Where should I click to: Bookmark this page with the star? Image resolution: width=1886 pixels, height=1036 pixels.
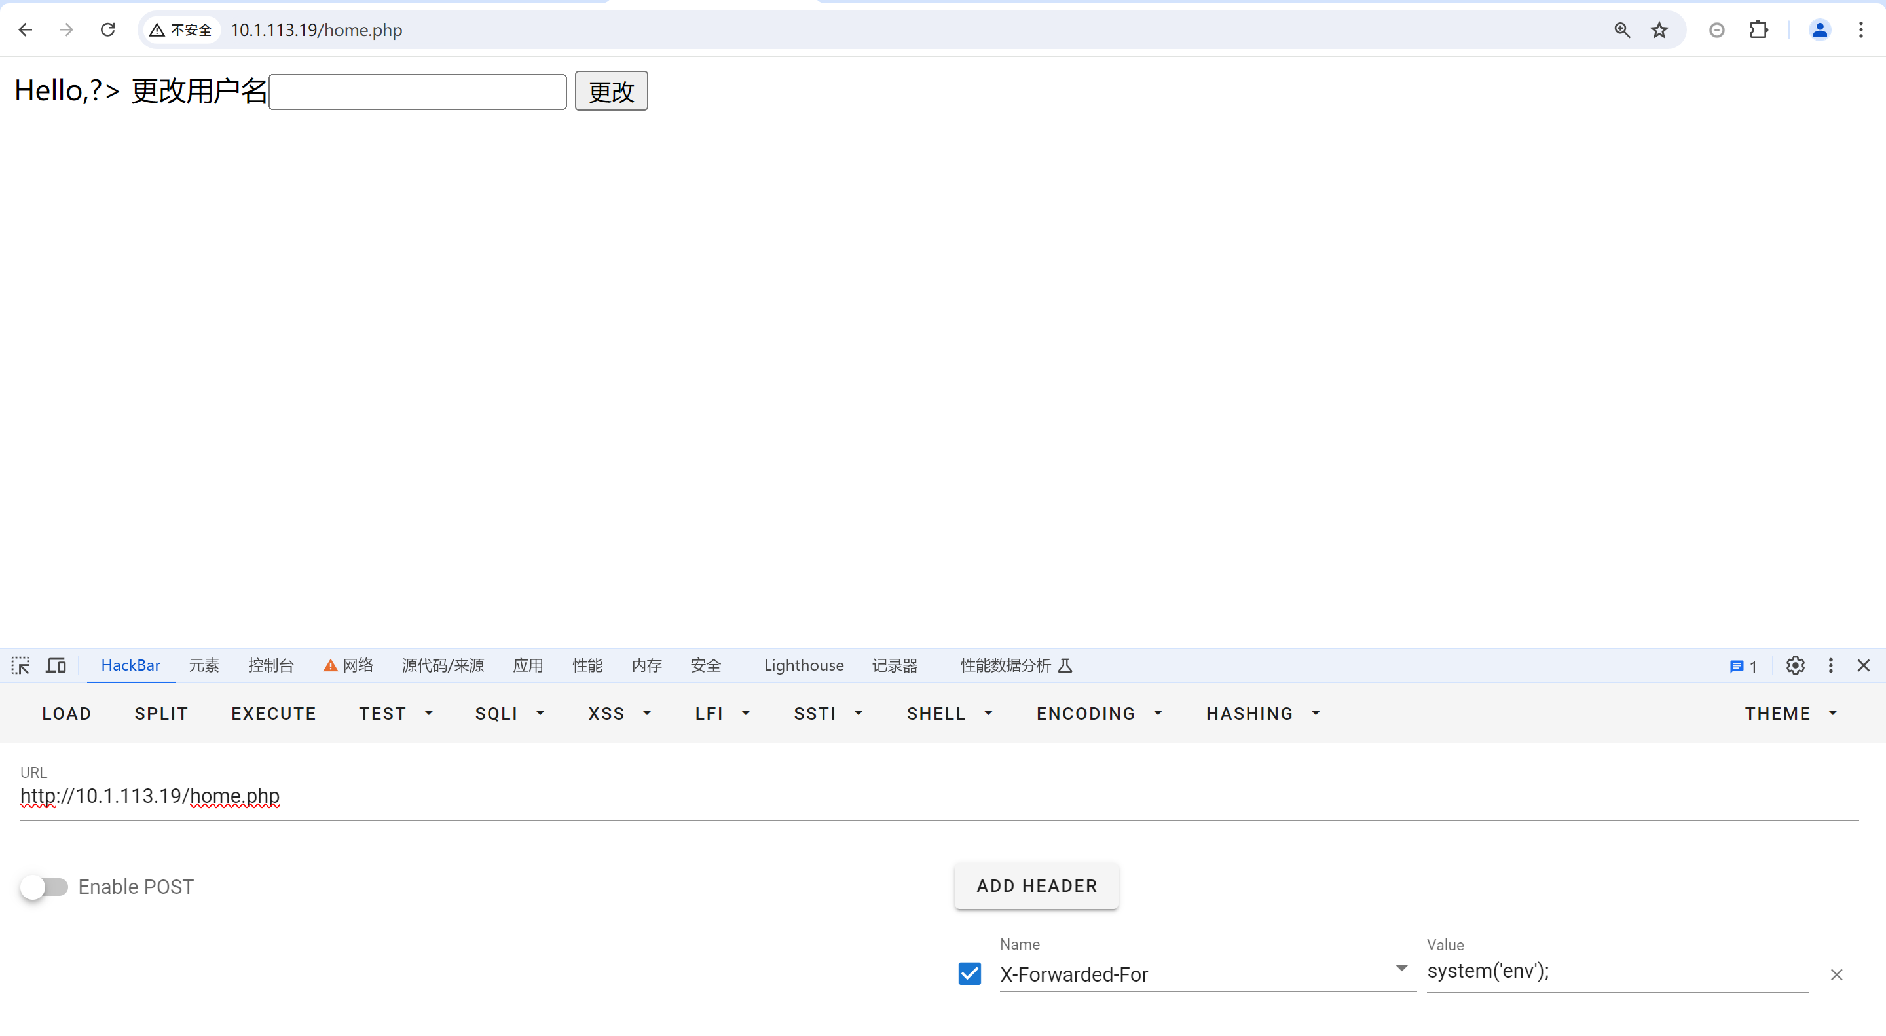1659,30
